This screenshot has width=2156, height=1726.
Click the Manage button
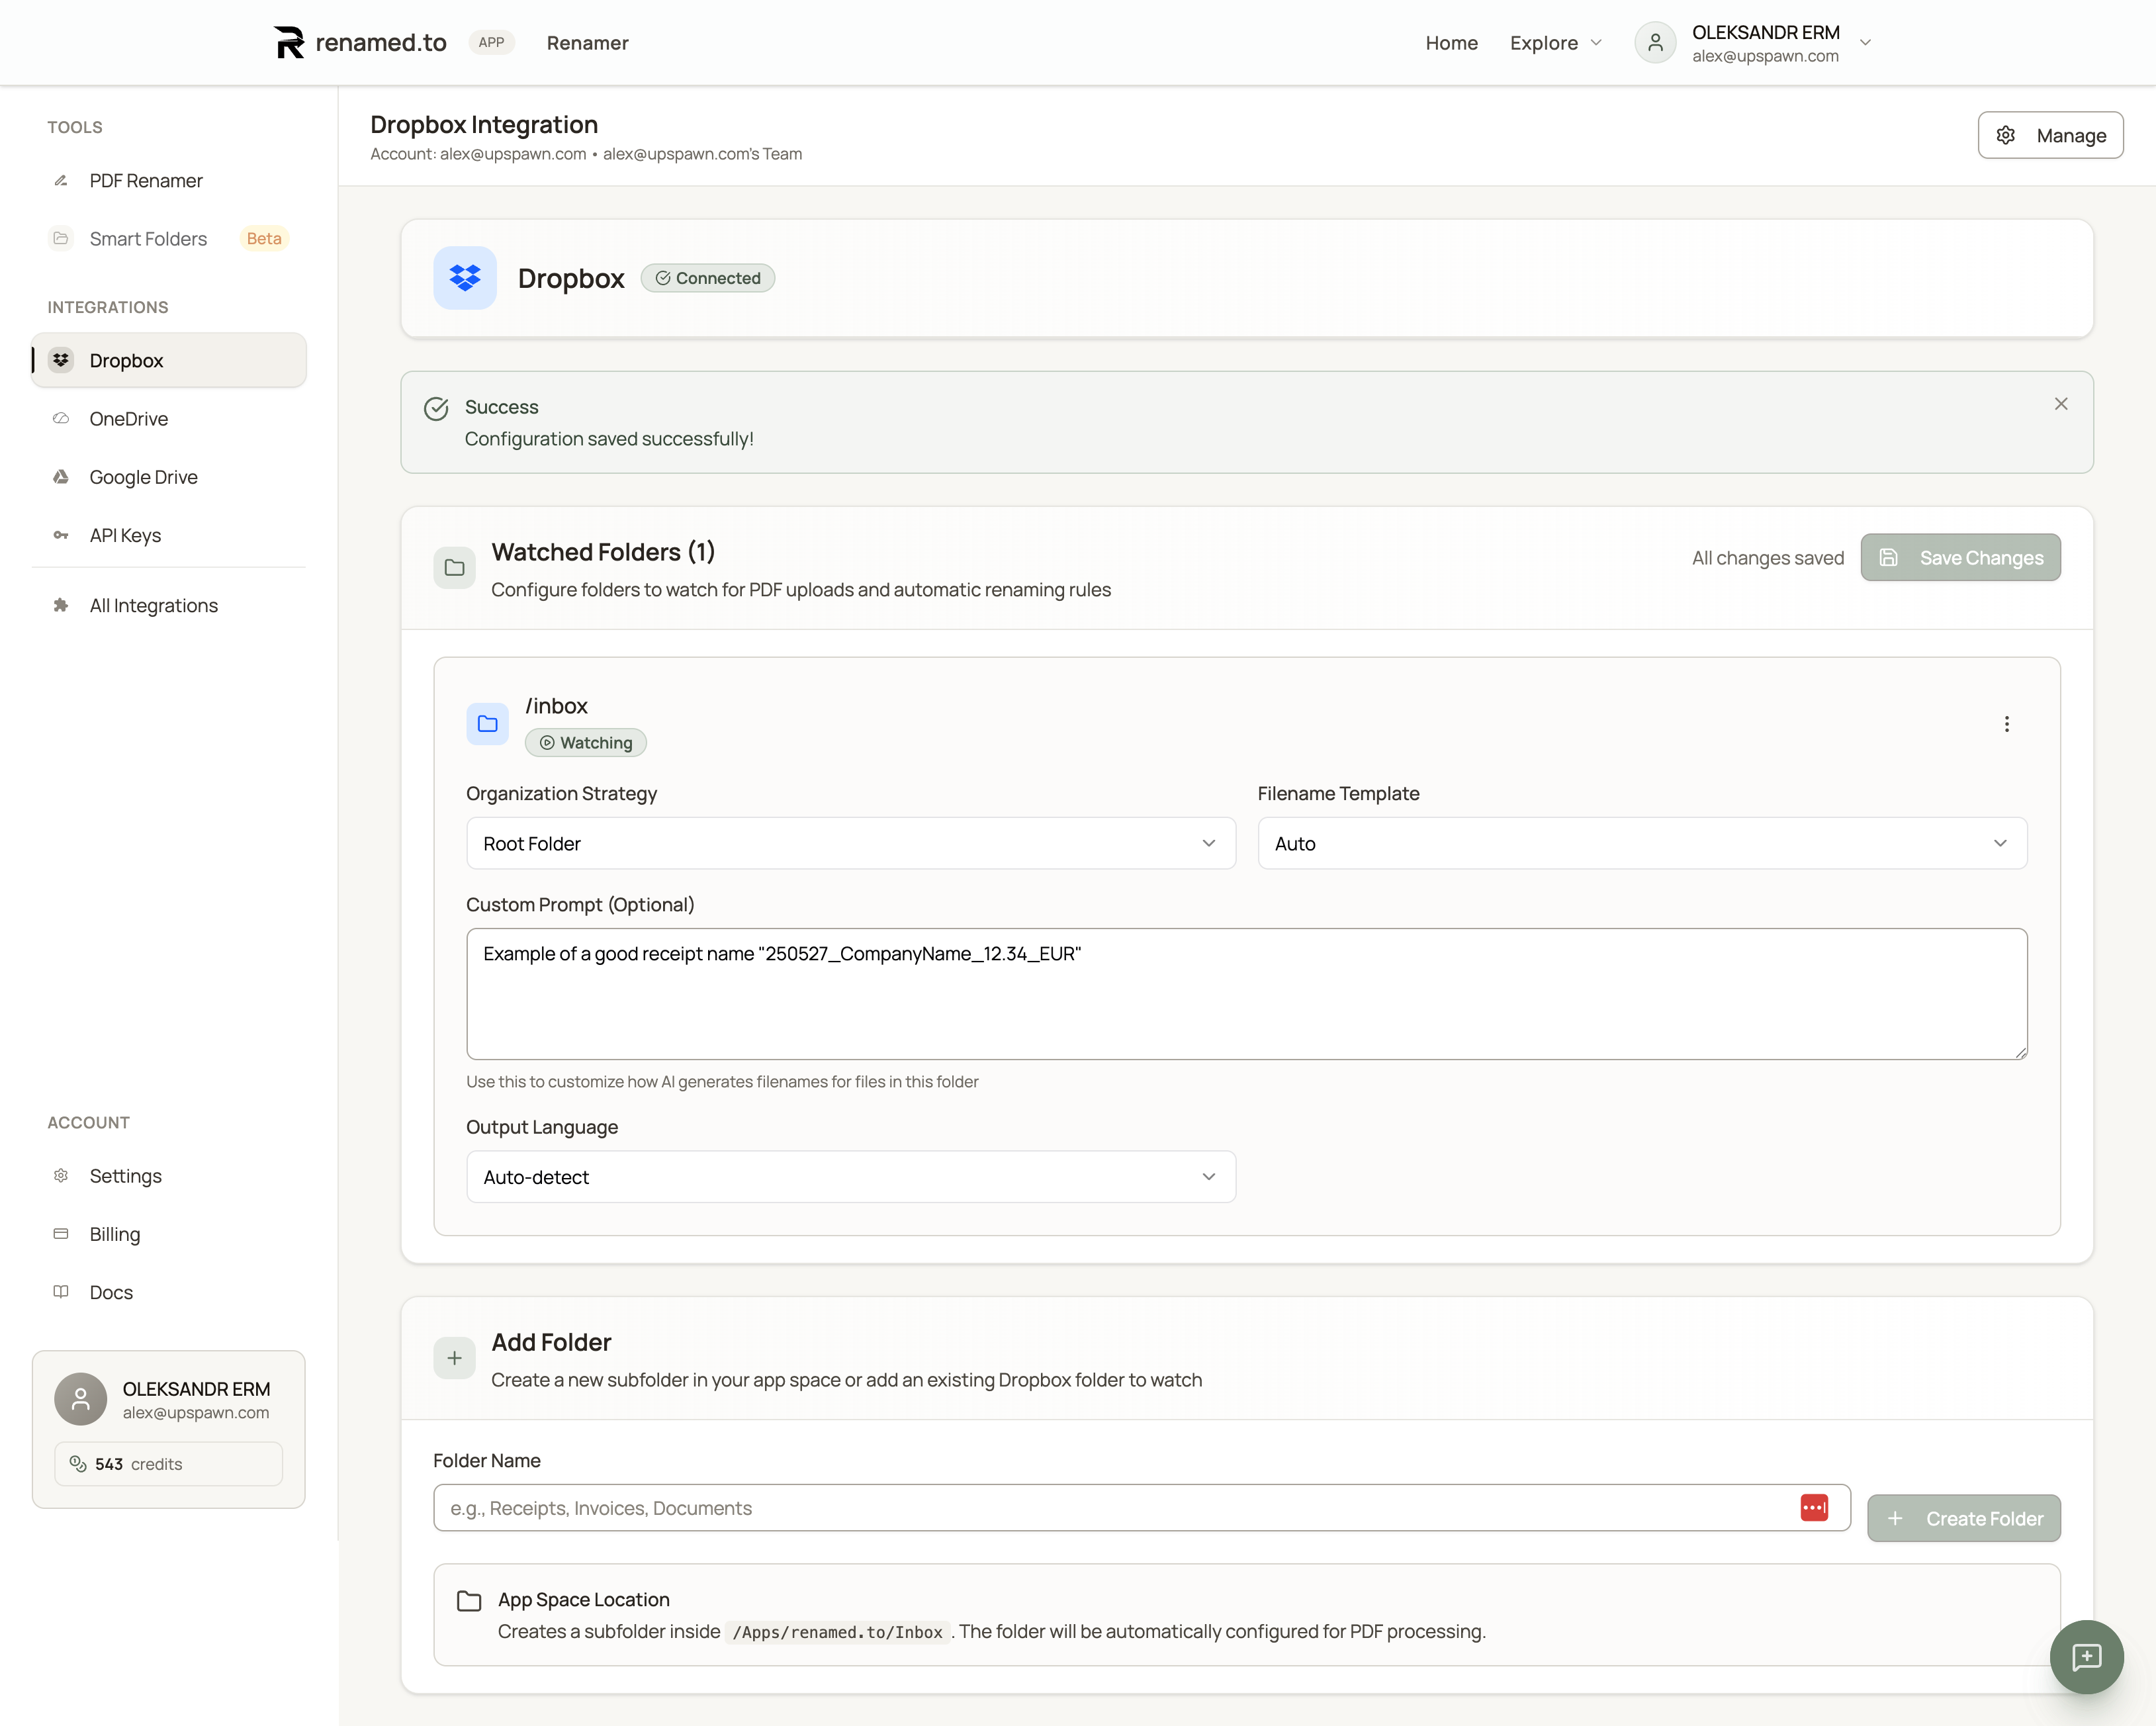[x=2050, y=135]
